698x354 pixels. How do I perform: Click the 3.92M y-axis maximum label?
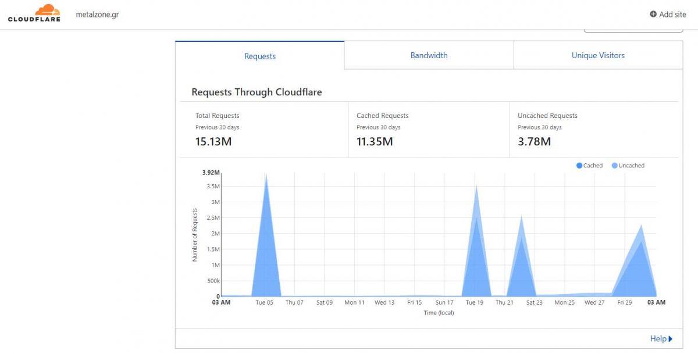coord(211,173)
